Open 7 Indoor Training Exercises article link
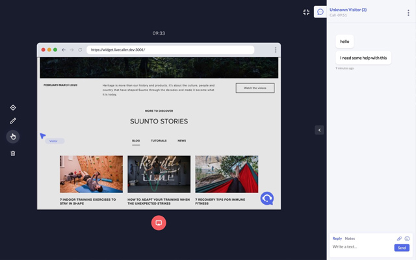The image size is (416, 260). [88, 201]
